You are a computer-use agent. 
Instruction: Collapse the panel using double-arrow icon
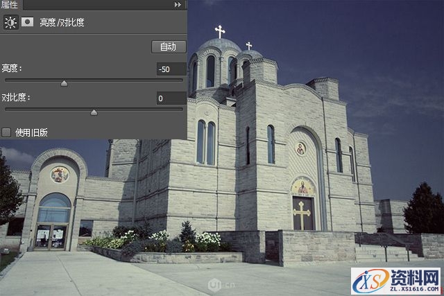point(178,4)
